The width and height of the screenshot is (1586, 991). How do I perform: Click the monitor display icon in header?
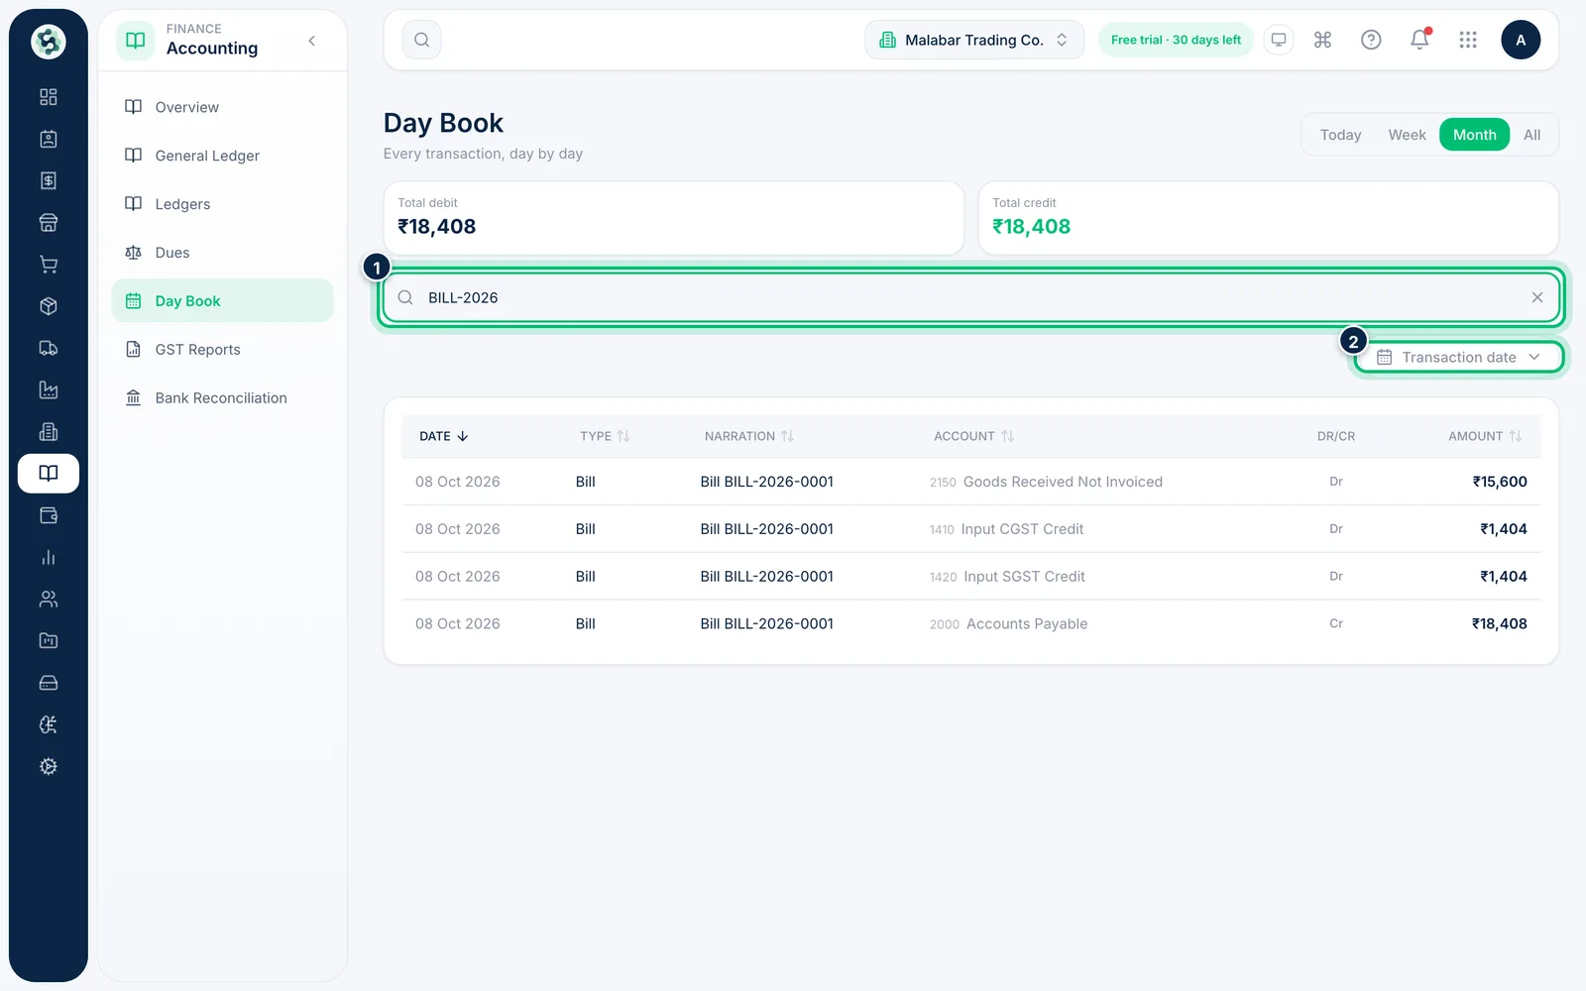coord(1279,40)
